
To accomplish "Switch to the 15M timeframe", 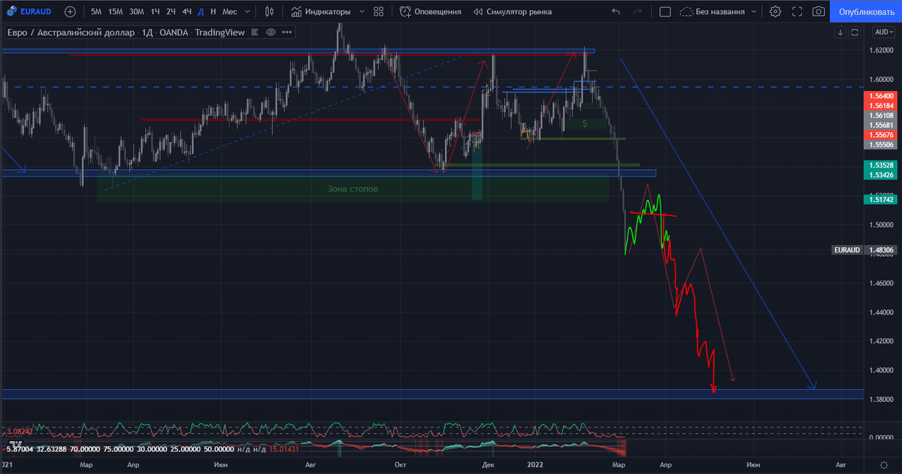I will [115, 11].
